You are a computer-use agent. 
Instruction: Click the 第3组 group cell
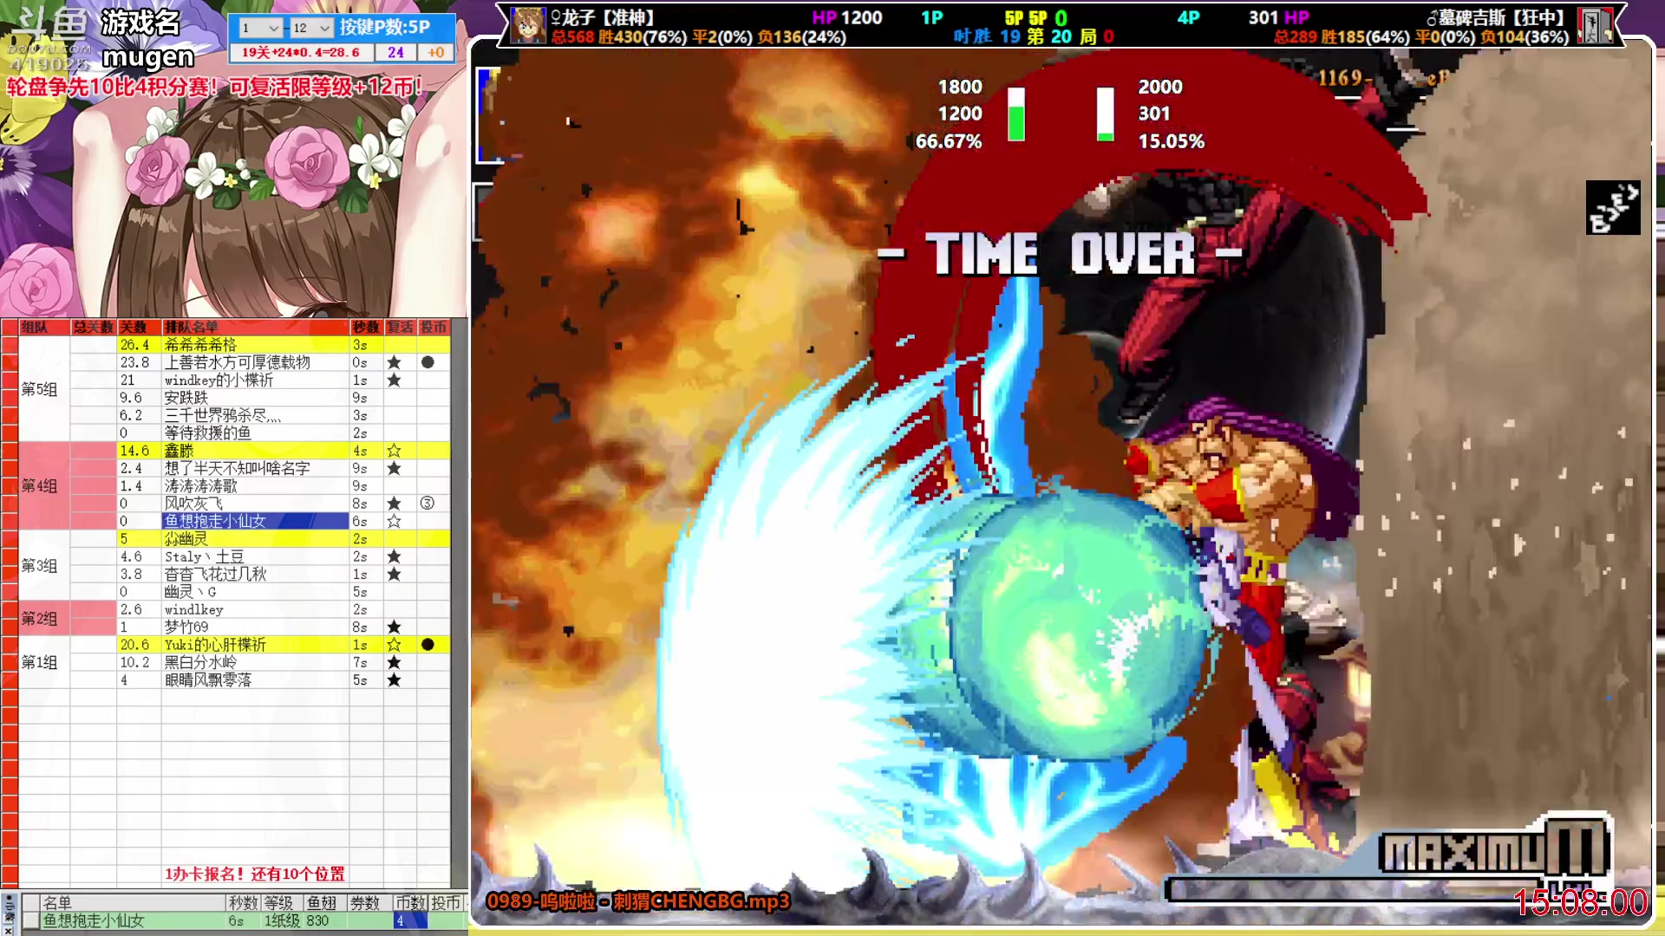pos(44,566)
